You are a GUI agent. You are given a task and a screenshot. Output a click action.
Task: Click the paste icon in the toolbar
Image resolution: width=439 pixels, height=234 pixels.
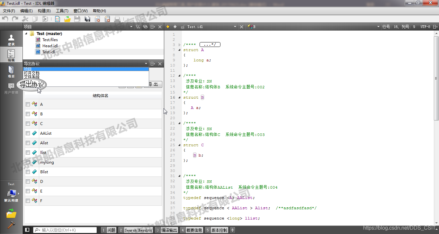45,19
